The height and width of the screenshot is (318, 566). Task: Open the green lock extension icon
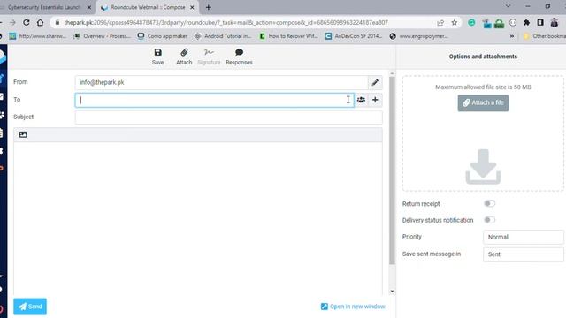point(499,24)
